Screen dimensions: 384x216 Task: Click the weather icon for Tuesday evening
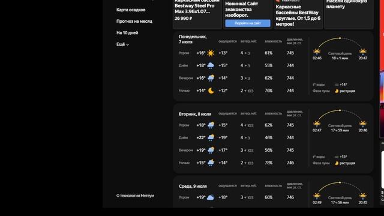211,150
